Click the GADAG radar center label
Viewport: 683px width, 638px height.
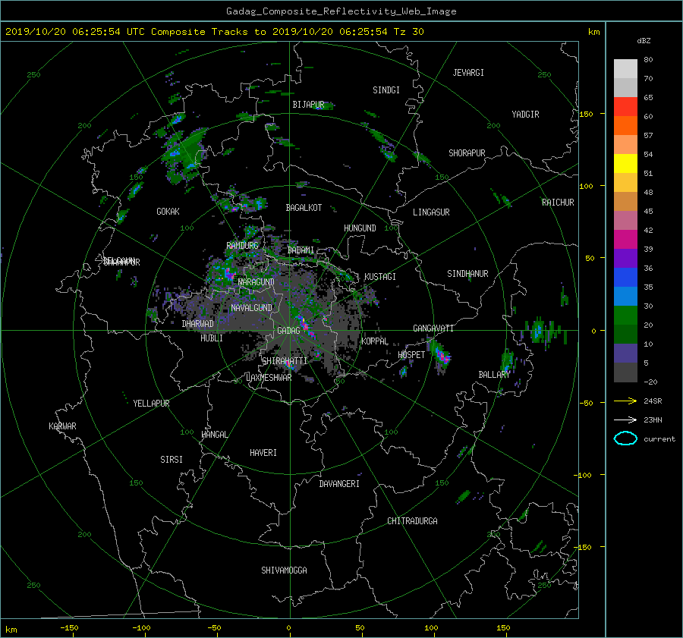(289, 331)
